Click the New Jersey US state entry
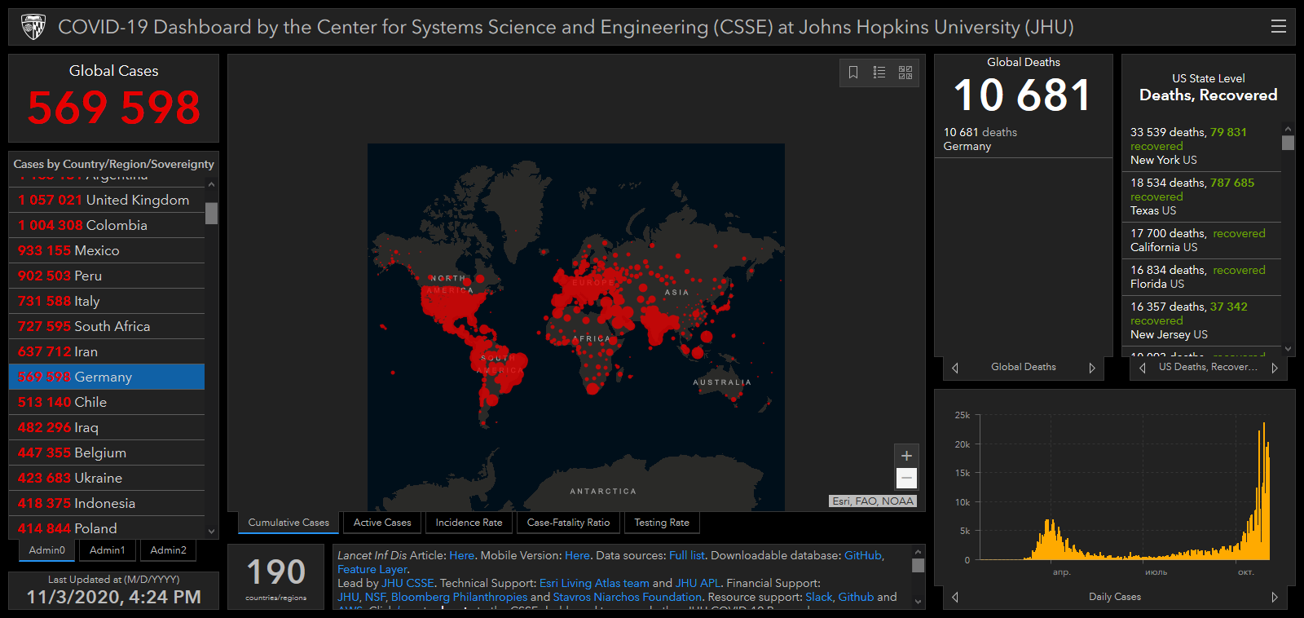The height and width of the screenshot is (618, 1304). [1205, 320]
